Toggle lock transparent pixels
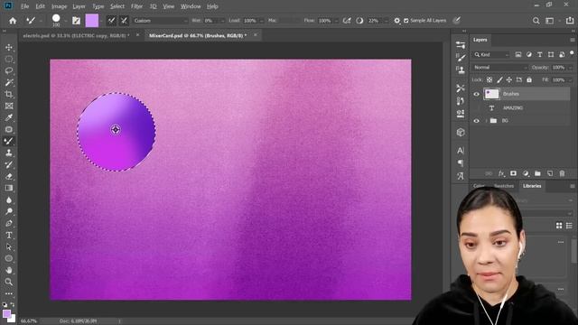Viewport: 578px width, 325px height. tap(489, 79)
